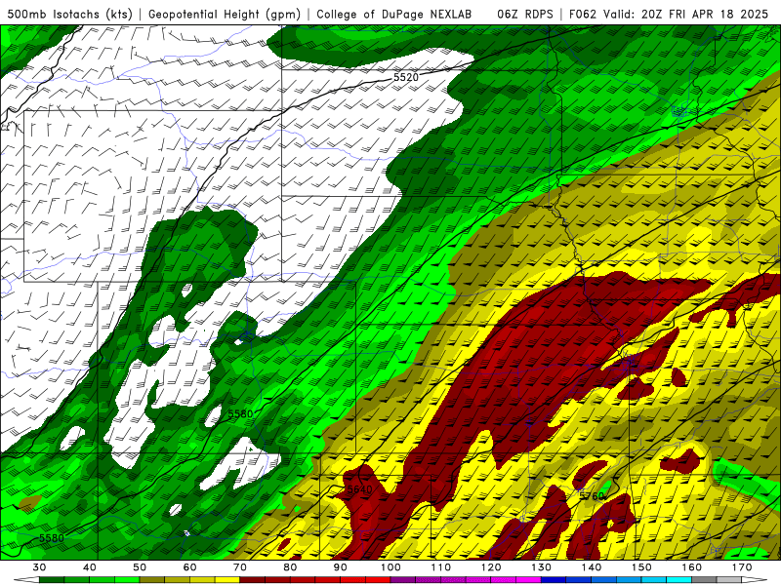Click the "500mb Isotachs (kts)" title text

[x=69, y=15]
